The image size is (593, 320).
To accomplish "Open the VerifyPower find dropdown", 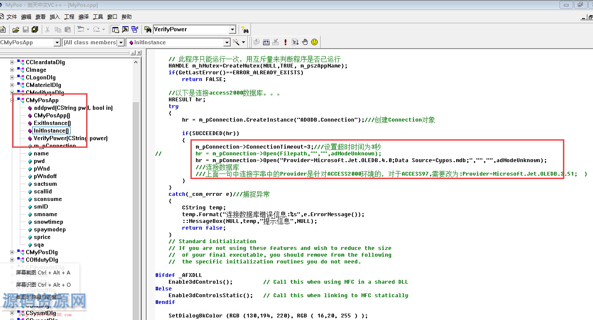I will click(x=232, y=30).
